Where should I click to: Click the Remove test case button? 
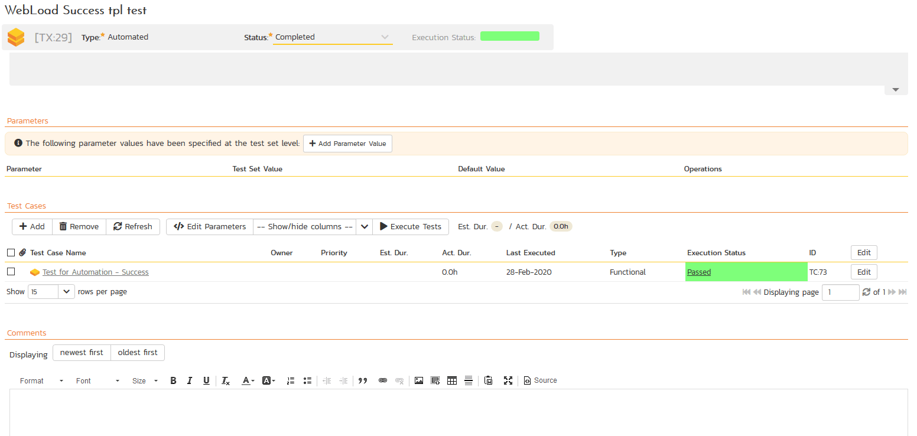[79, 227]
